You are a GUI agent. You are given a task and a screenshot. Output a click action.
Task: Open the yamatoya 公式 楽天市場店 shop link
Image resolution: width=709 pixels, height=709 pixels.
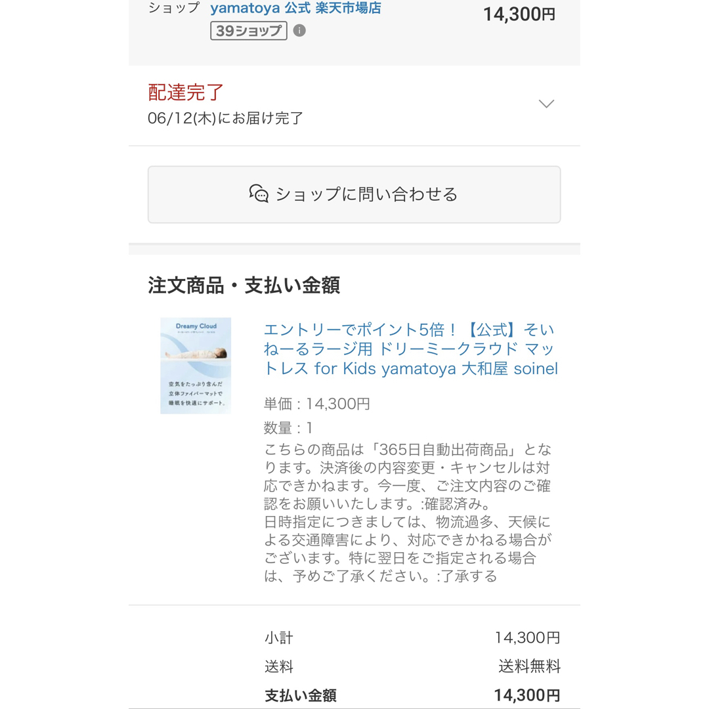(x=295, y=8)
